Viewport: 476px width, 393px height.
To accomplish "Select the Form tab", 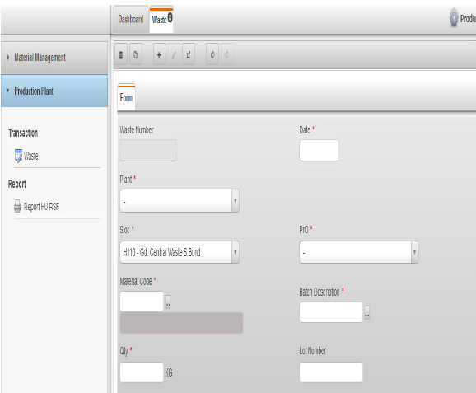I will point(126,97).
